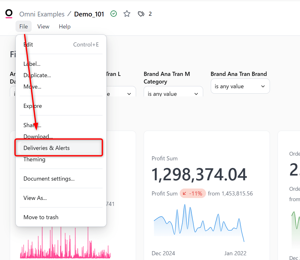Open the File menu
The width and height of the screenshot is (300, 260).
[x=23, y=26]
